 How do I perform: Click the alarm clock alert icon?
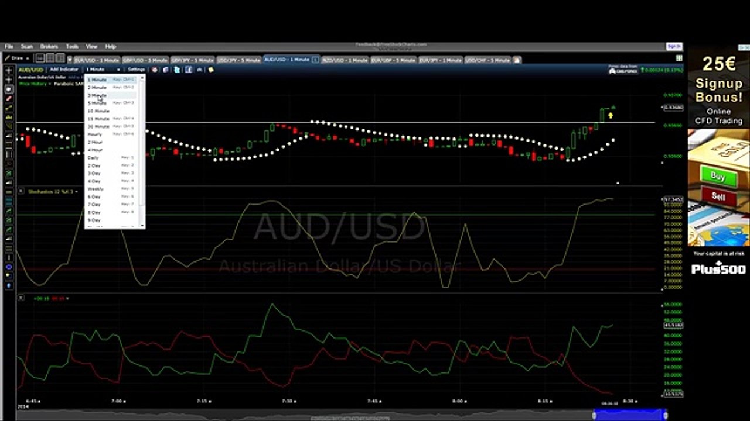click(x=155, y=70)
